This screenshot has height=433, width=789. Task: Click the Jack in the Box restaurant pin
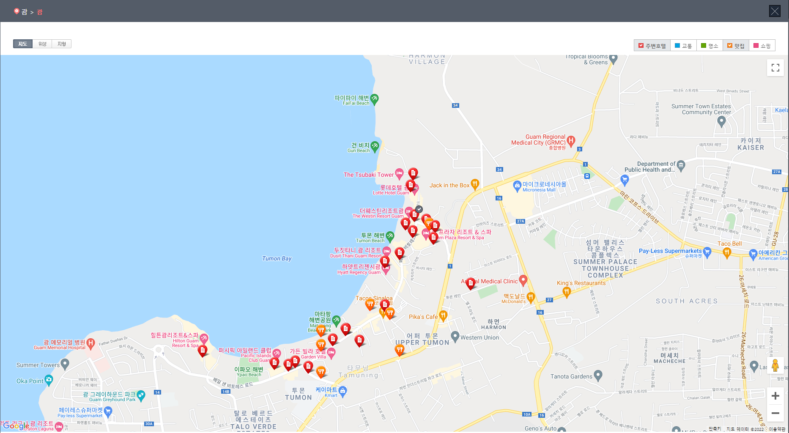pos(475,184)
